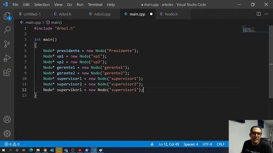Image resolution: width=273 pixels, height=153 pixels.
Task: Open Task View on the taskbar
Action: 24,150
